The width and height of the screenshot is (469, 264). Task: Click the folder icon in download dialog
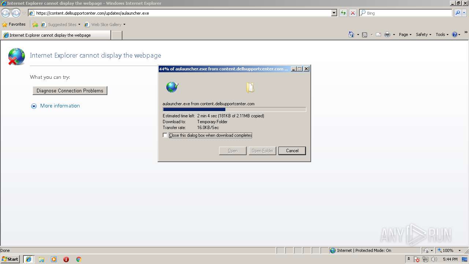(x=250, y=87)
